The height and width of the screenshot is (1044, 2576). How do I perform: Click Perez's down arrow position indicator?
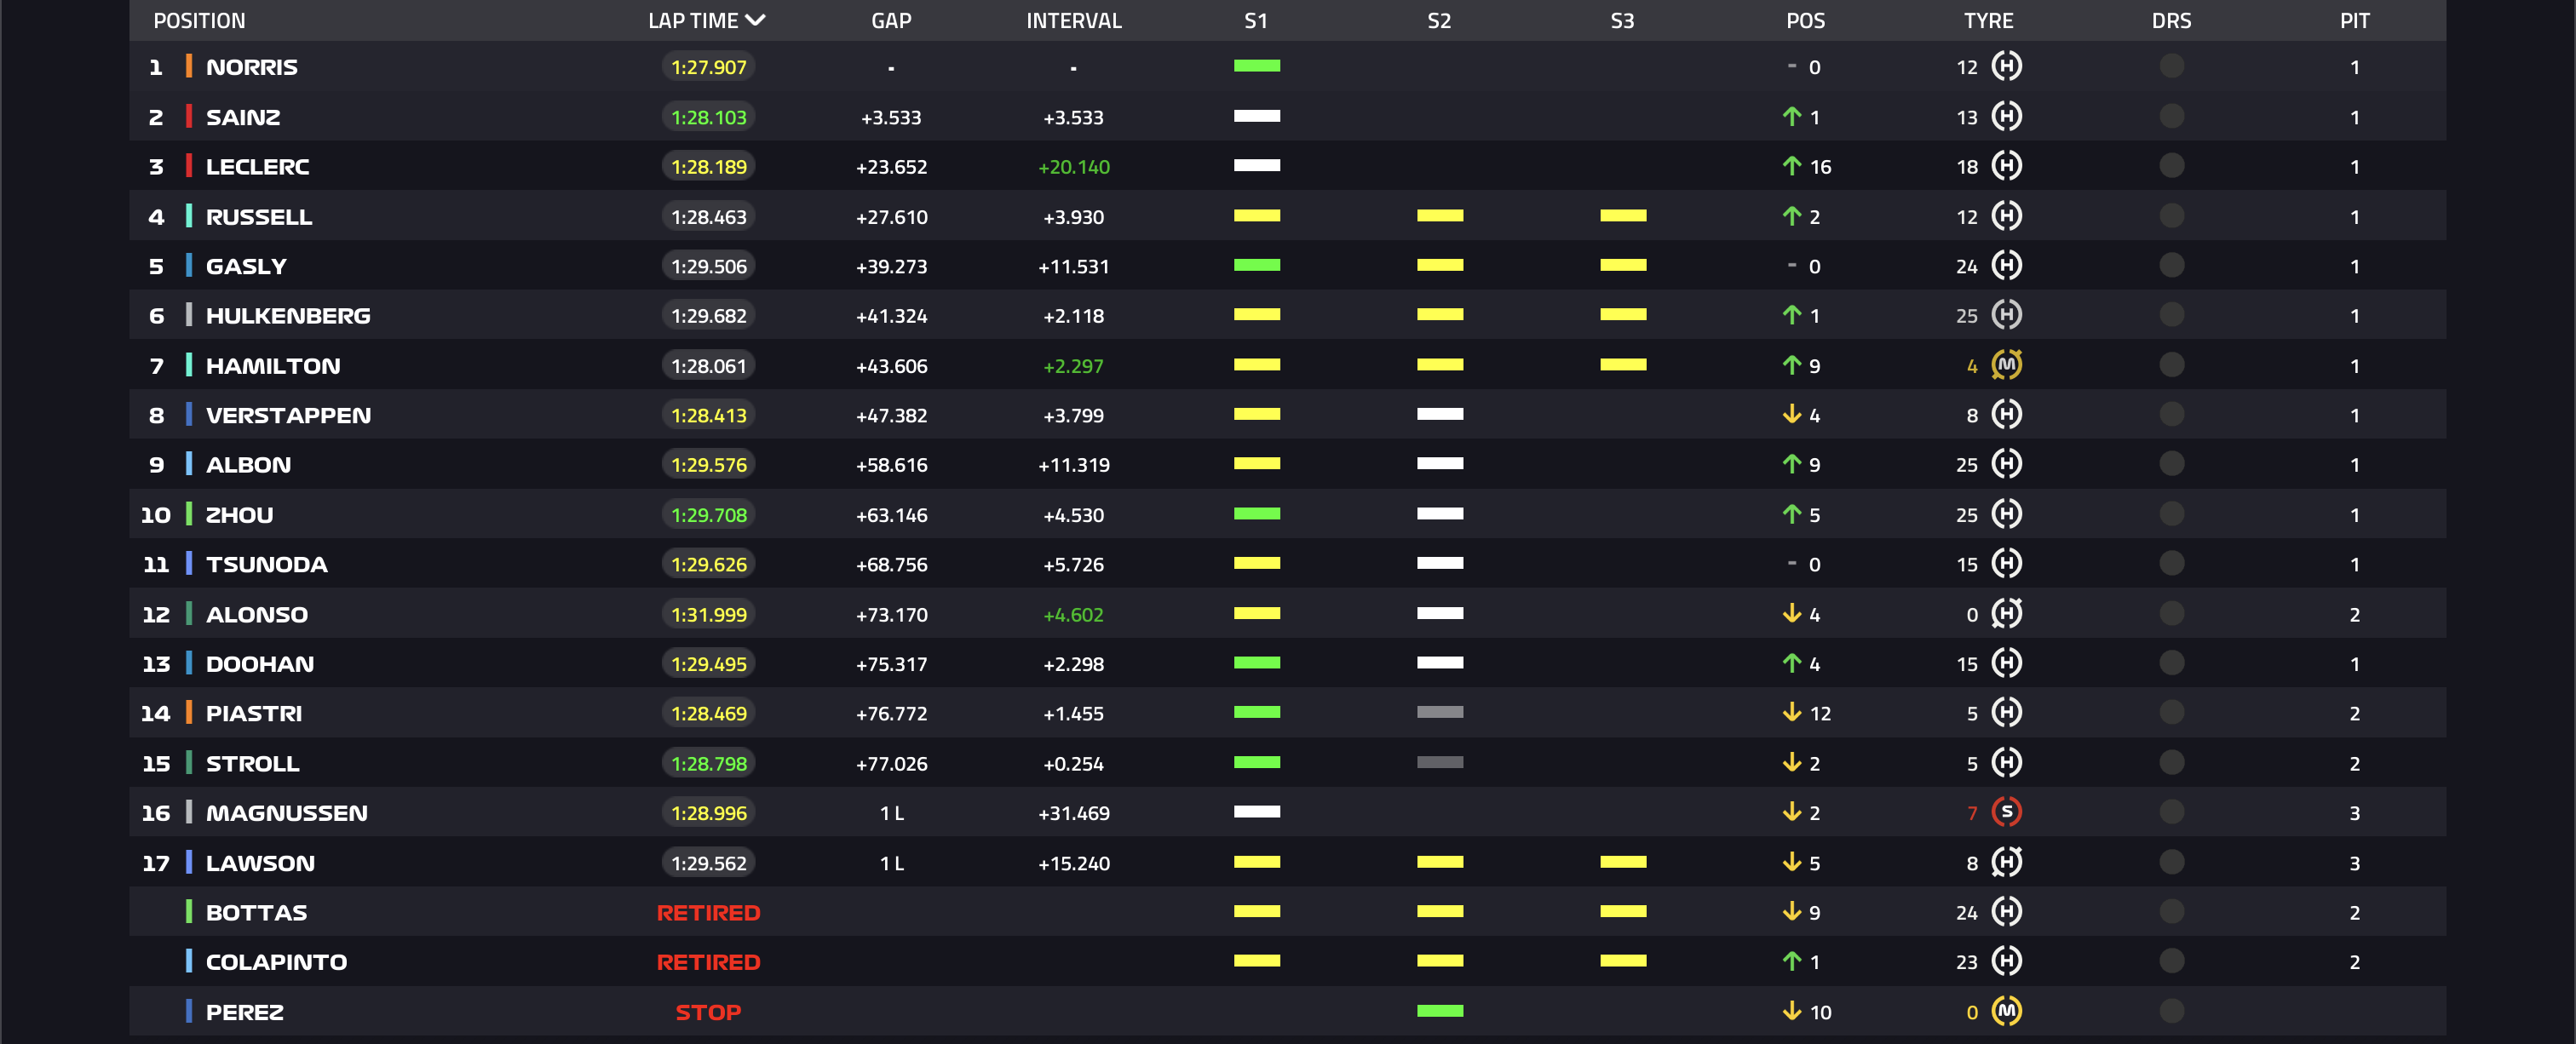coord(1791,1011)
